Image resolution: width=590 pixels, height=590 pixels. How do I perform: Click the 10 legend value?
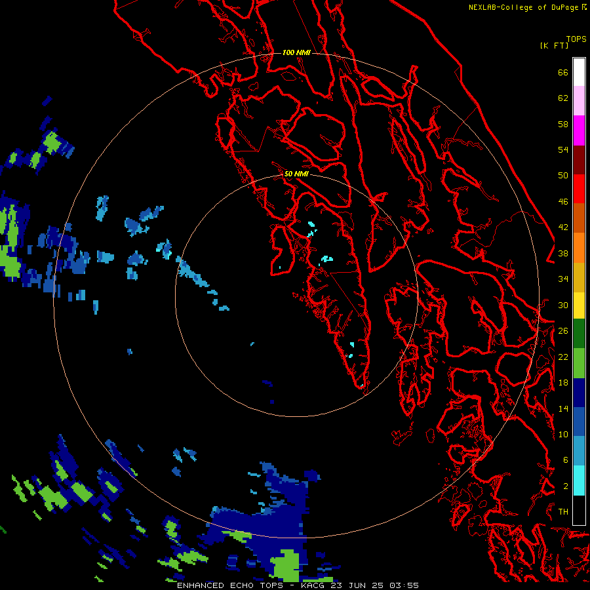coord(563,434)
